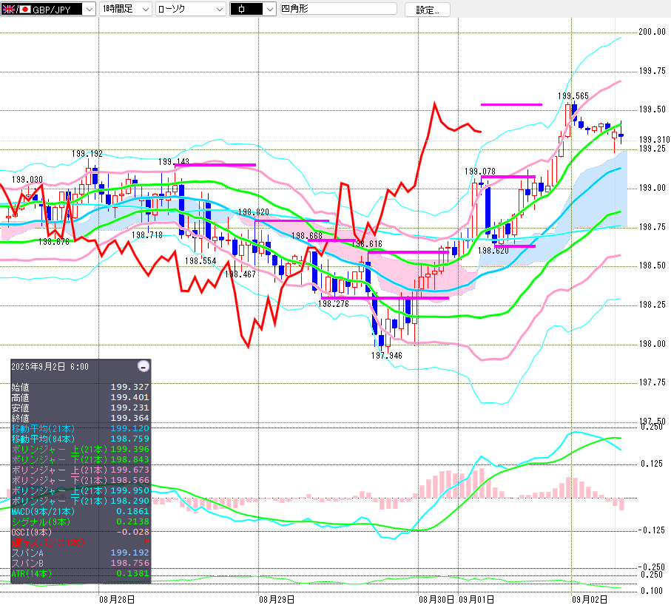
Task: Open chart settings with 設定... button
Action: tap(427, 10)
